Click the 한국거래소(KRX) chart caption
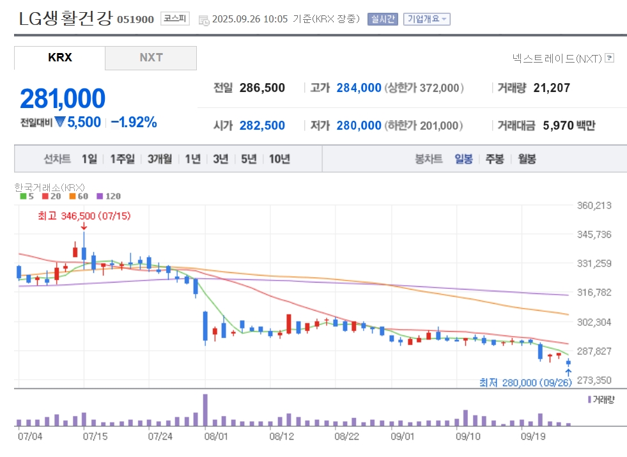Viewport: 627px width, 457px height. pyautogui.click(x=50, y=187)
